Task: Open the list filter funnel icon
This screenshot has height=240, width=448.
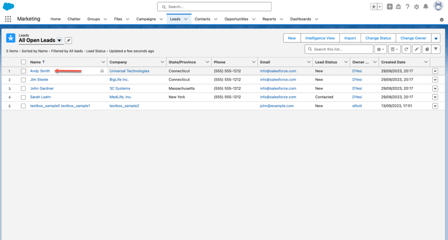Action: coord(435,49)
